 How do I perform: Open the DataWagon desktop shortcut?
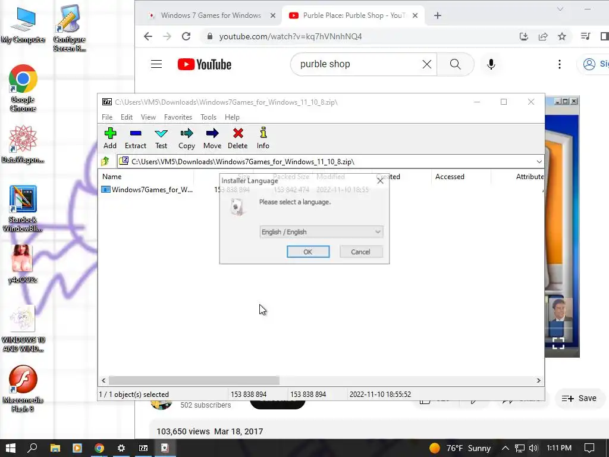[23, 144]
